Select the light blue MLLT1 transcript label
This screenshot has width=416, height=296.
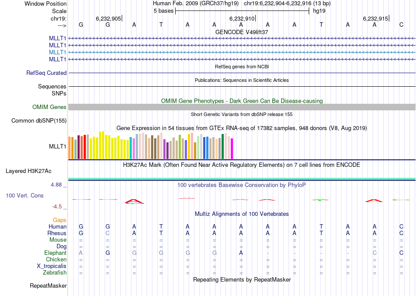click(x=57, y=52)
